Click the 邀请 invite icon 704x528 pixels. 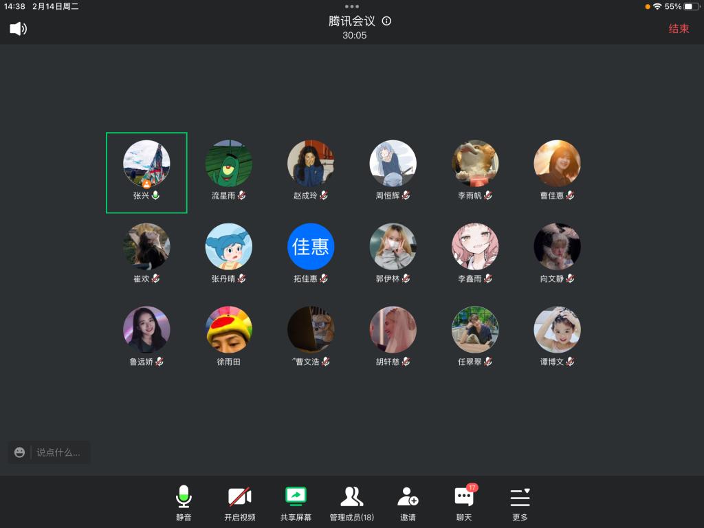point(408,503)
